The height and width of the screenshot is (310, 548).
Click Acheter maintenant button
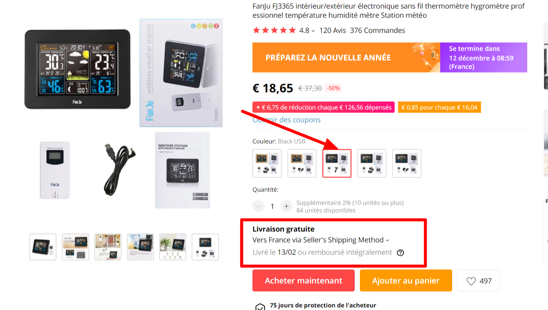pos(304,280)
